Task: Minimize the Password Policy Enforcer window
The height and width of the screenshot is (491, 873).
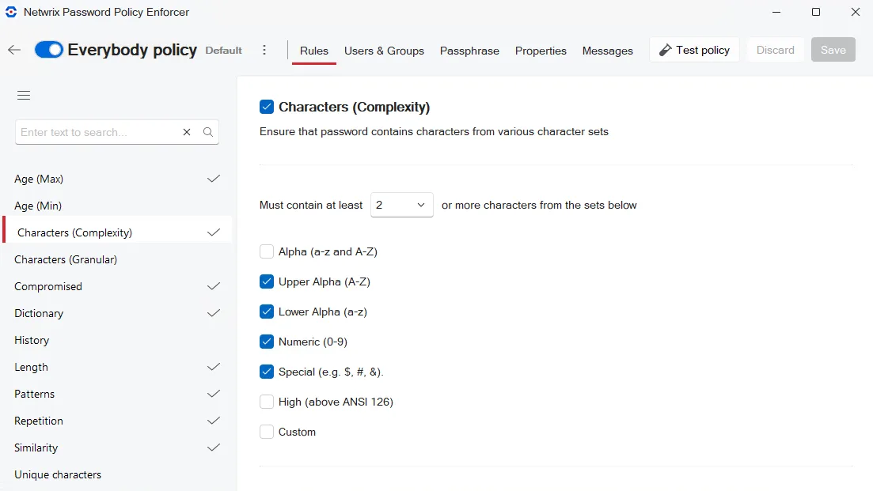Action: [x=776, y=12]
